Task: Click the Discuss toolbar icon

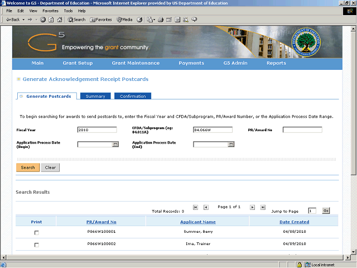Action: click(177, 20)
